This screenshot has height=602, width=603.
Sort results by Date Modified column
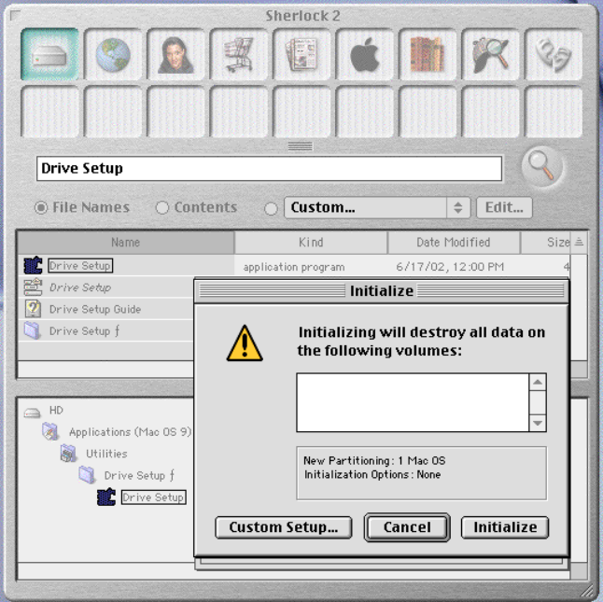454,242
